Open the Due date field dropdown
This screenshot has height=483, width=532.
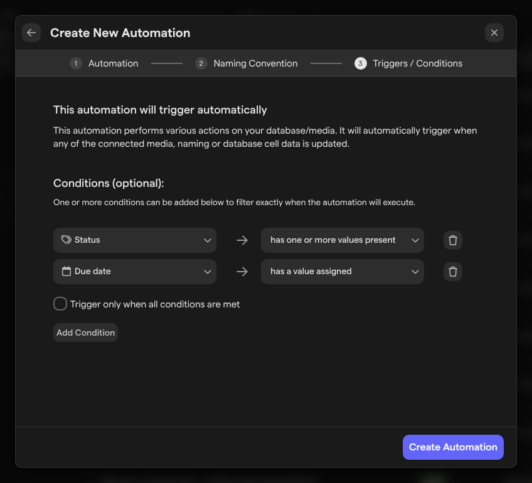point(135,272)
